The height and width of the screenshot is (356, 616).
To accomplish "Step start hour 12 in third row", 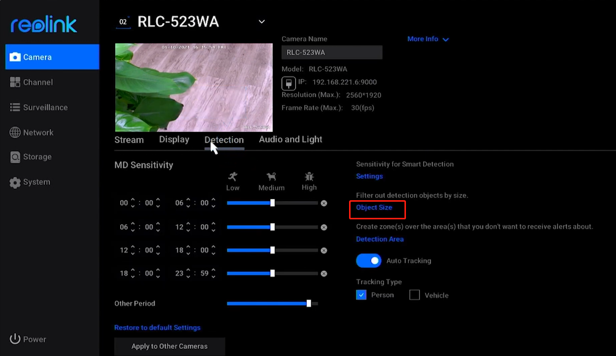I will pyautogui.click(x=133, y=251).
